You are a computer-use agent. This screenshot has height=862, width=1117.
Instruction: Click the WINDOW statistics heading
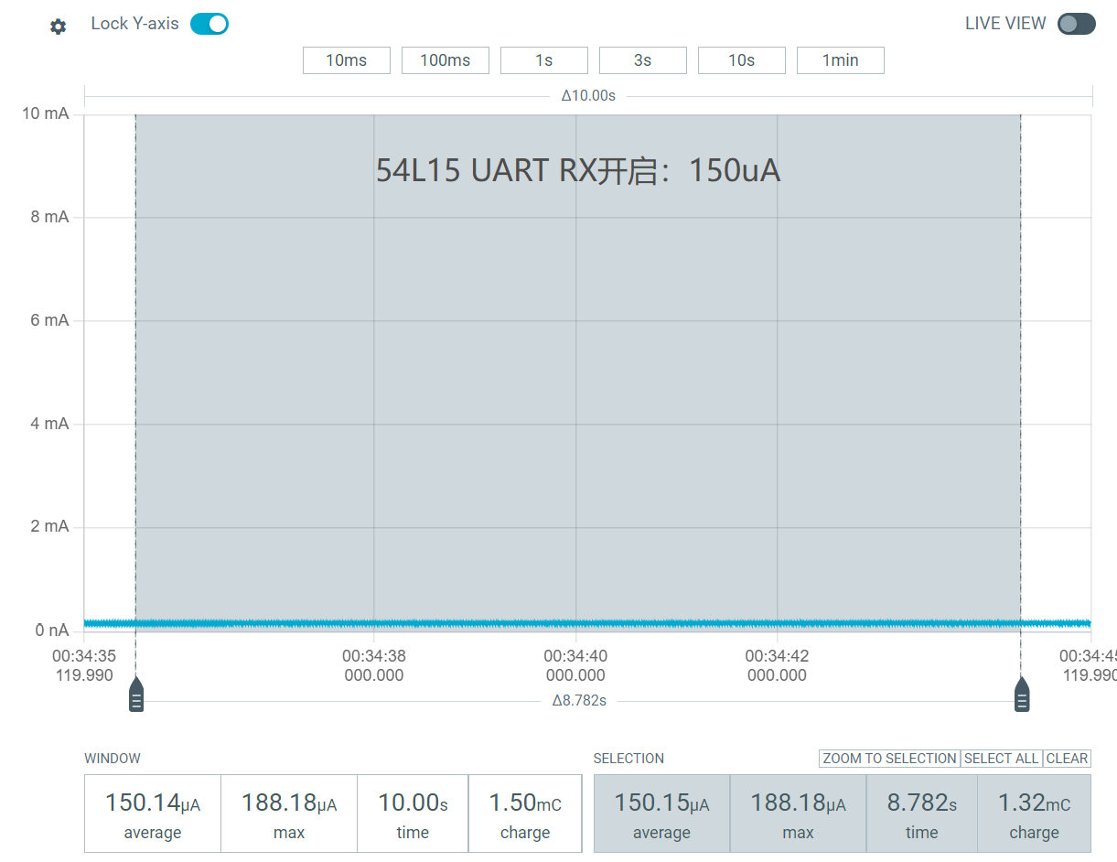coord(113,759)
